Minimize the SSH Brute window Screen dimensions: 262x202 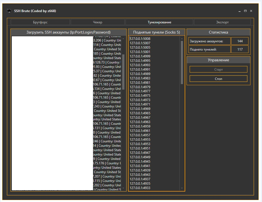pyautogui.click(x=239, y=11)
